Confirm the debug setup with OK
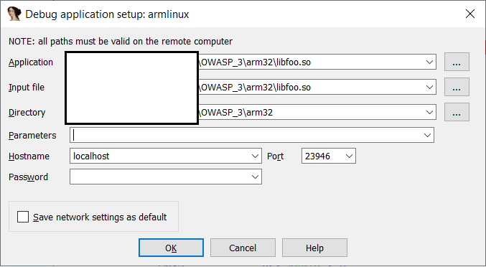This screenshot has width=486, height=267. 171,248
